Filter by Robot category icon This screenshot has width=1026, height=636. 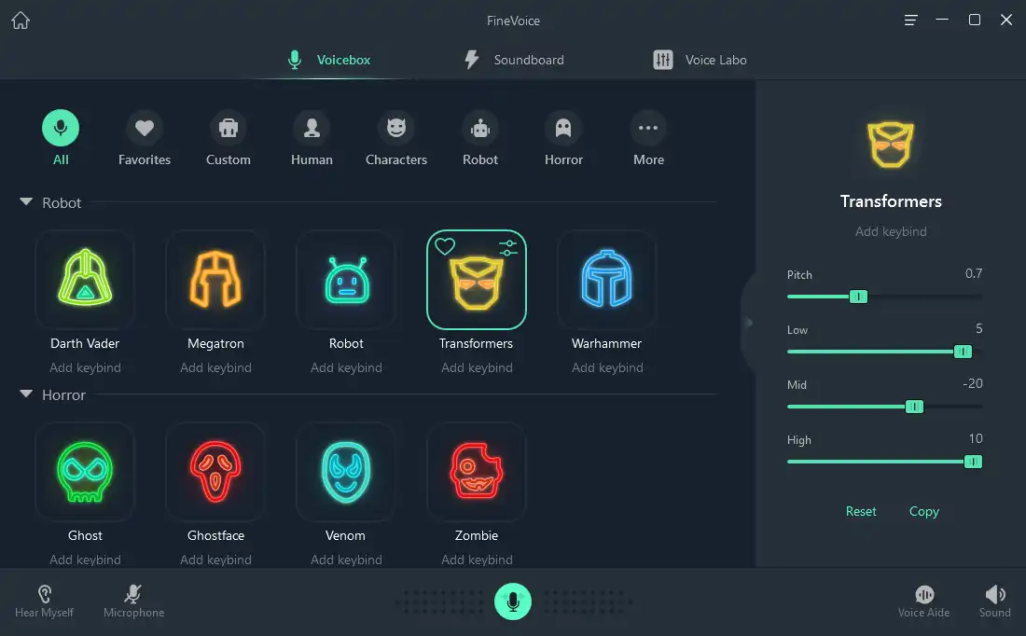[x=480, y=128]
